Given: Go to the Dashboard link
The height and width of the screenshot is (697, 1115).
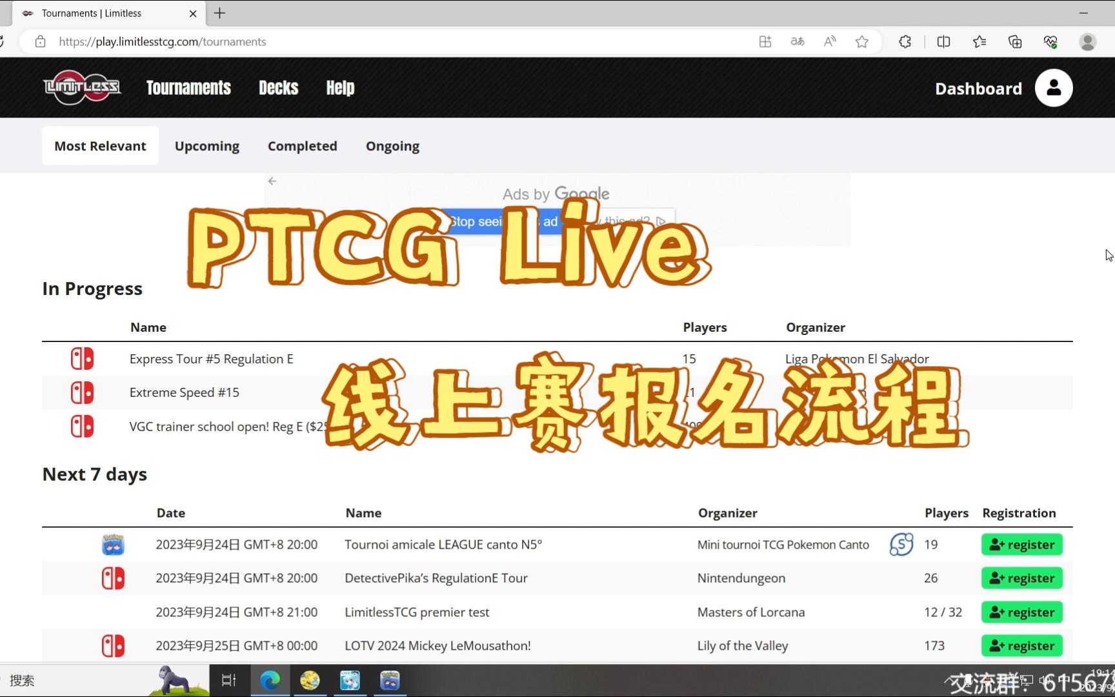Looking at the screenshot, I should tap(978, 88).
